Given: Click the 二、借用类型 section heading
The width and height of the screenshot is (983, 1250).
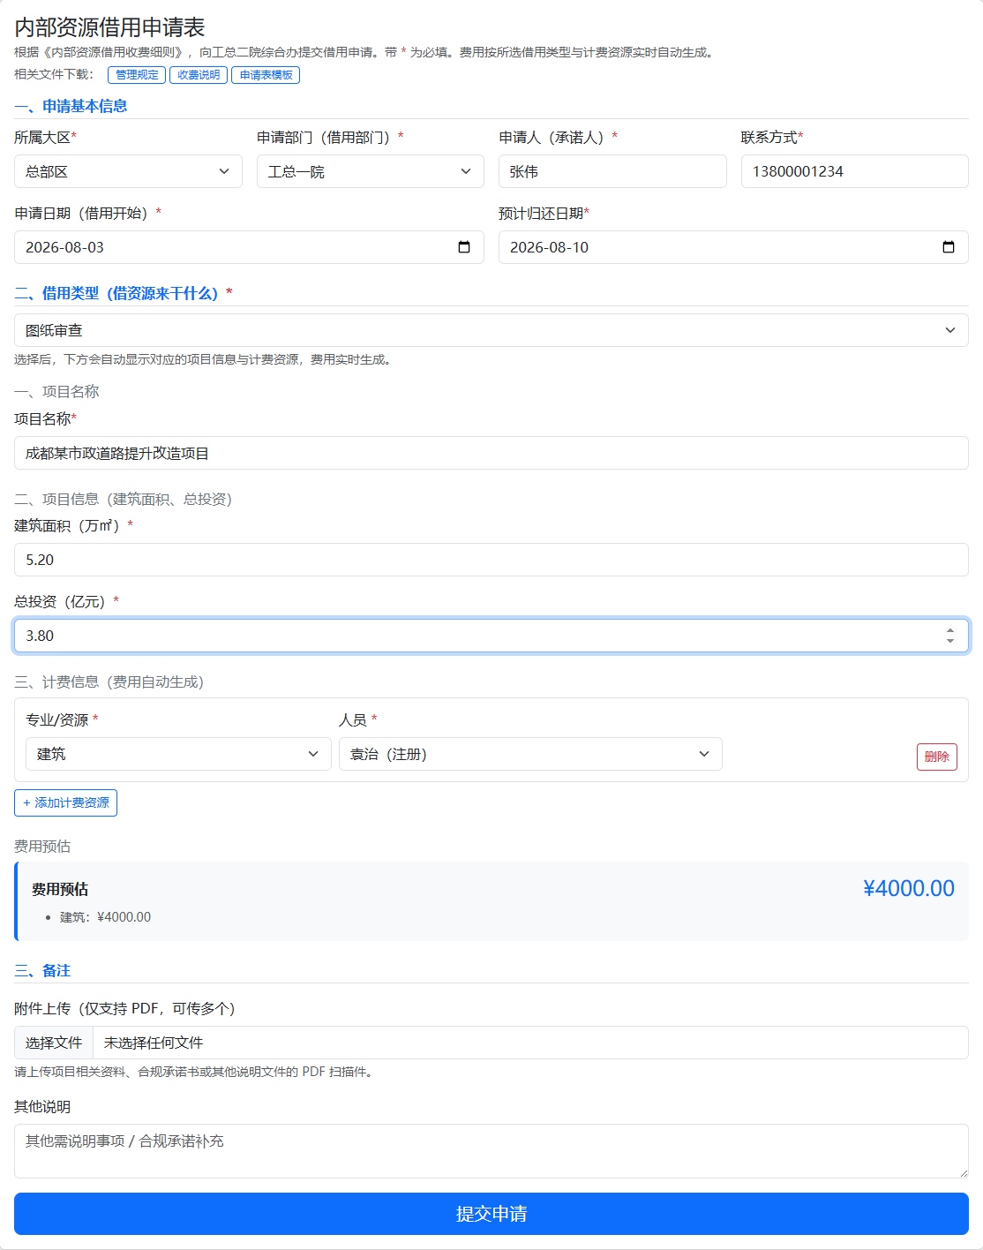Looking at the screenshot, I should point(123,293).
